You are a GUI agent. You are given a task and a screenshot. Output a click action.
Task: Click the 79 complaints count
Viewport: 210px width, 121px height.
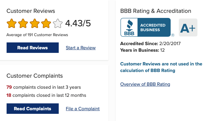(9, 87)
